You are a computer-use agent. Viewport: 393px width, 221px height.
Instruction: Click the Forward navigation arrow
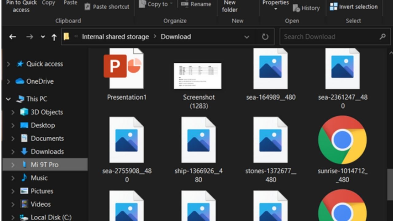tap(29, 37)
